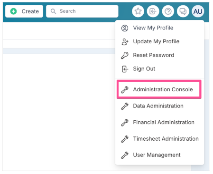
Task: Click the green plus icon in Create
Action: (x=13, y=11)
